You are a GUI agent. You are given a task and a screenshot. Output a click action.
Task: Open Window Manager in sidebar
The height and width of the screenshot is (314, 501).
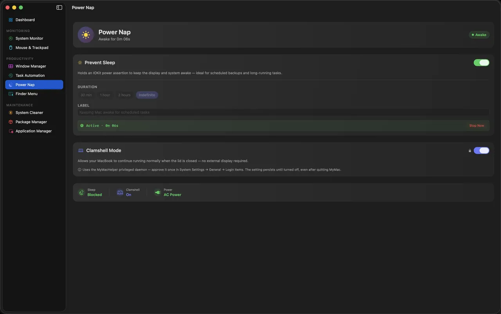34,66
